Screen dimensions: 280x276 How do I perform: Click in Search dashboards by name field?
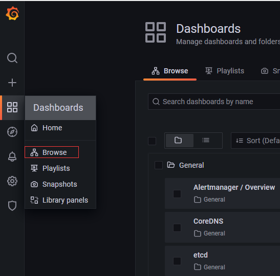tap(214, 102)
